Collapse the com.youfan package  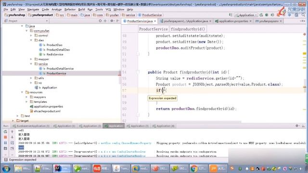point(26,31)
